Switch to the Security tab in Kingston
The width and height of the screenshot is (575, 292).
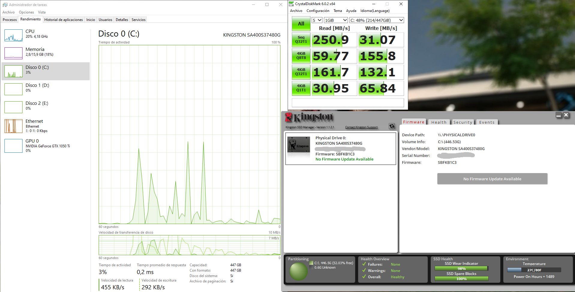point(463,122)
